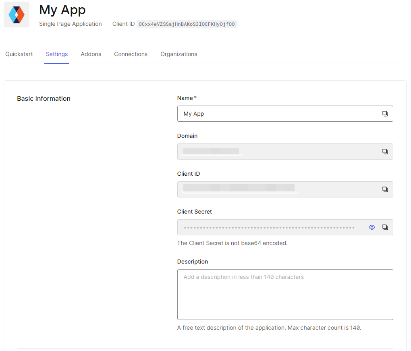
Task: Open the Organizations tab
Action: [x=179, y=54]
